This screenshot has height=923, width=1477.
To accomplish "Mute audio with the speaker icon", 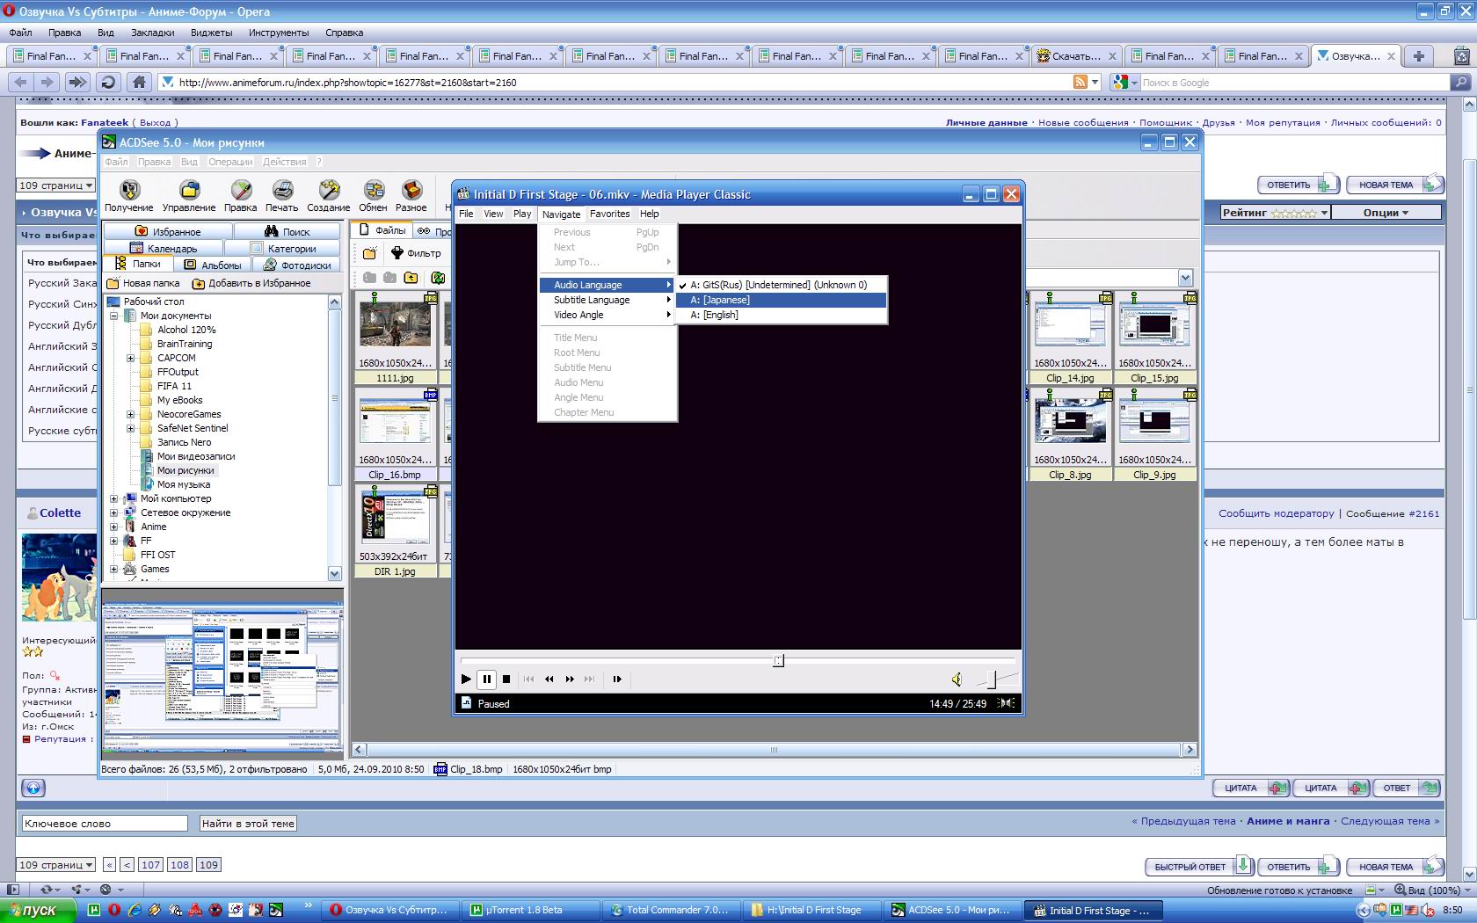I will point(957,679).
